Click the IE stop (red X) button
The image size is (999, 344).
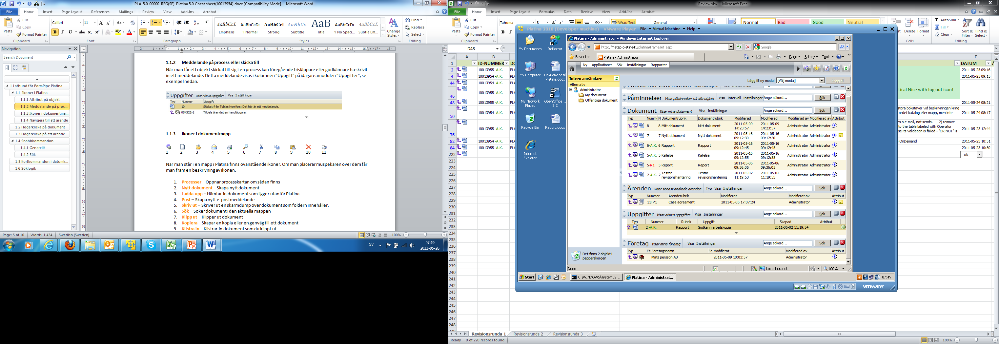(748, 47)
